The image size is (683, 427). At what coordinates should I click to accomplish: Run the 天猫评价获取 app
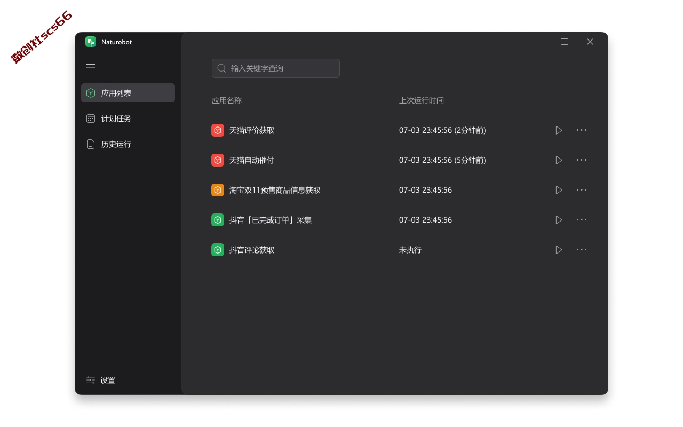pyautogui.click(x=559, y=130)
